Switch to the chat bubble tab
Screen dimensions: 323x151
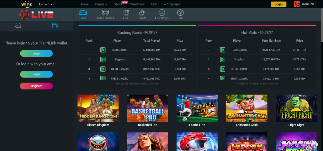pos(18,26)
